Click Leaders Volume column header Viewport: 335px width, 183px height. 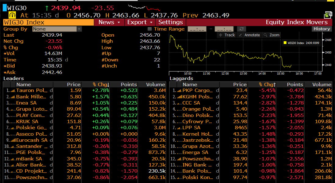pyautogui.click(x=152, y=84)
